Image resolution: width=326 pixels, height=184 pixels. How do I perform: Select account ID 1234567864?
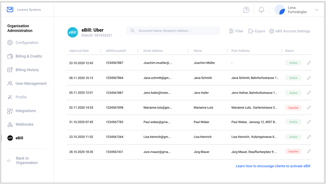click(114, 78)
